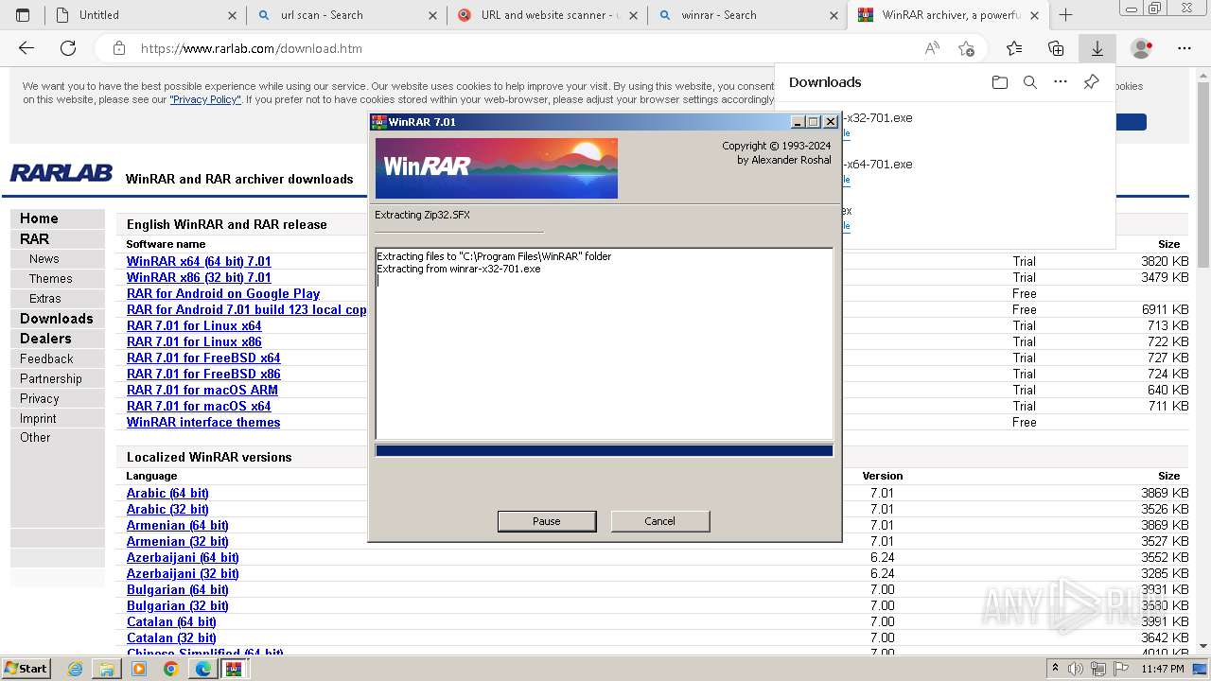Download Arabic (64 bit) version

(167, 494)
